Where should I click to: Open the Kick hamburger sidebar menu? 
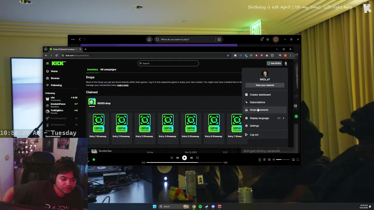click(47, 63)
